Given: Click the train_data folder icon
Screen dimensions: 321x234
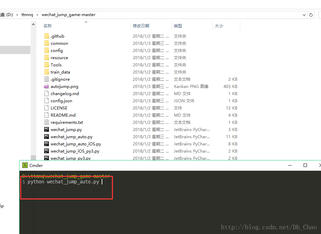Looking at the screenshot, I should (47, 72).
